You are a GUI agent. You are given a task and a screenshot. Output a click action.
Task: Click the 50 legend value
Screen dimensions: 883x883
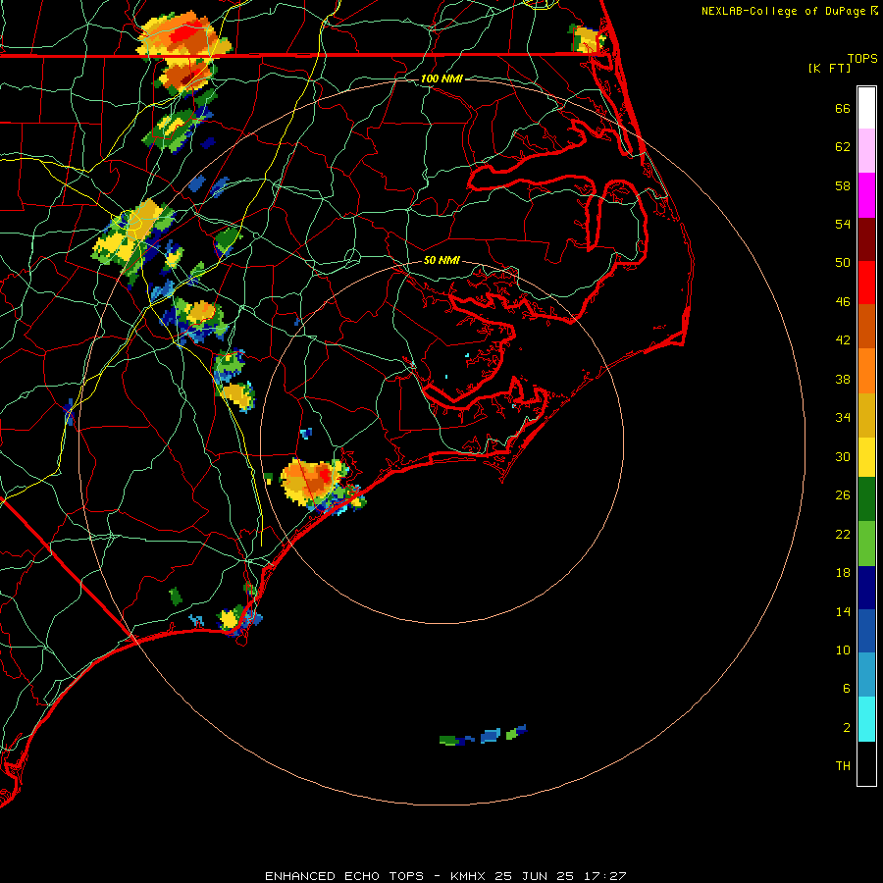[843, 262]
